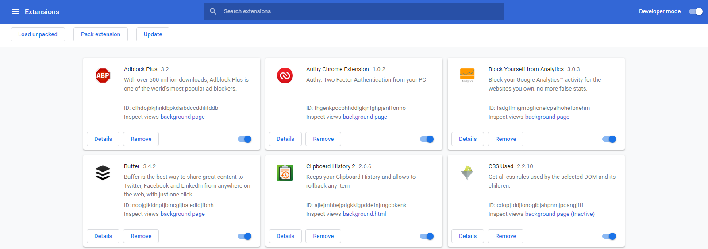Click the Buffer stacked layers icon

click(103, 173)
